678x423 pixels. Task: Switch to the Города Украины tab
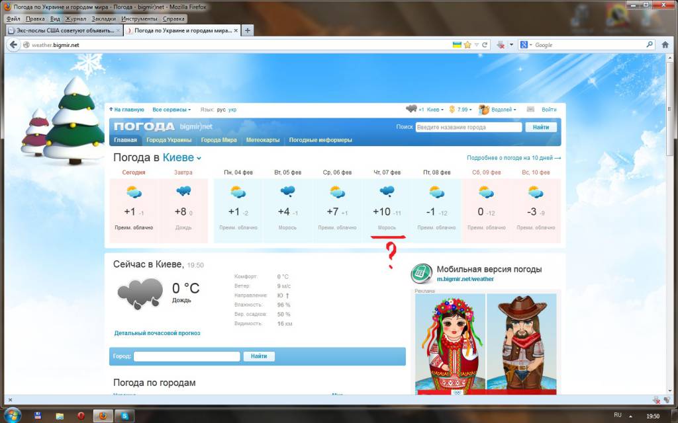coord(169,140)
